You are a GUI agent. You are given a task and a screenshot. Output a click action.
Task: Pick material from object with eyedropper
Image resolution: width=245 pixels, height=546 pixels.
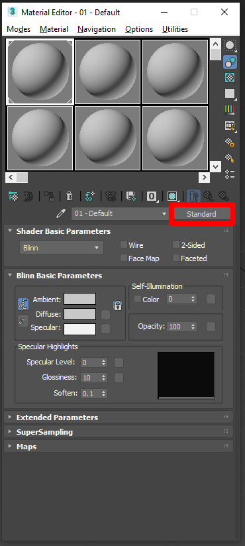pyautogui.click(x=61, y=213)
